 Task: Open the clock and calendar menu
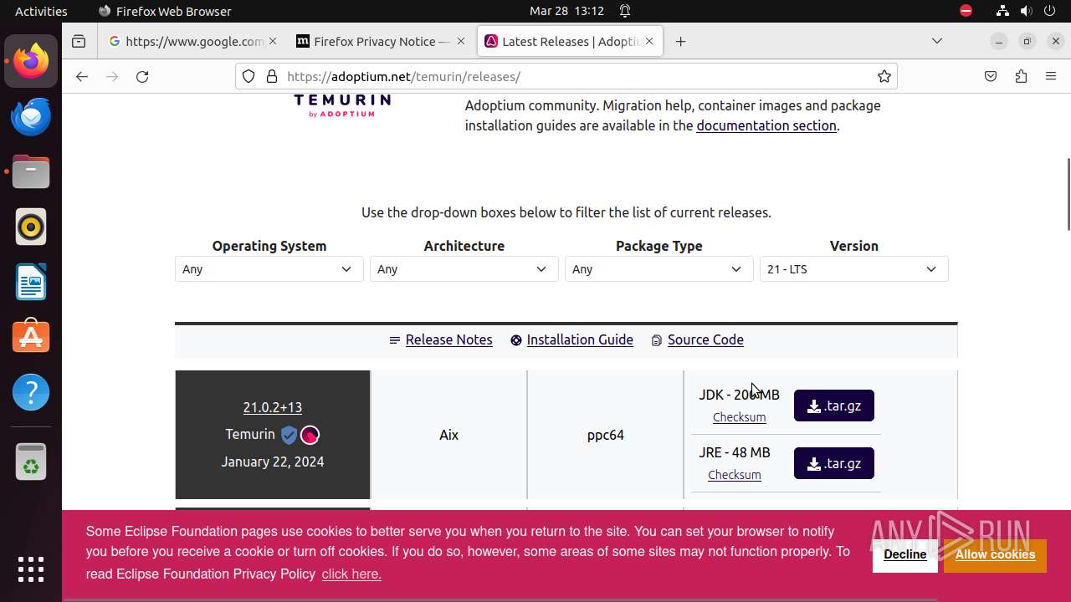566,11
